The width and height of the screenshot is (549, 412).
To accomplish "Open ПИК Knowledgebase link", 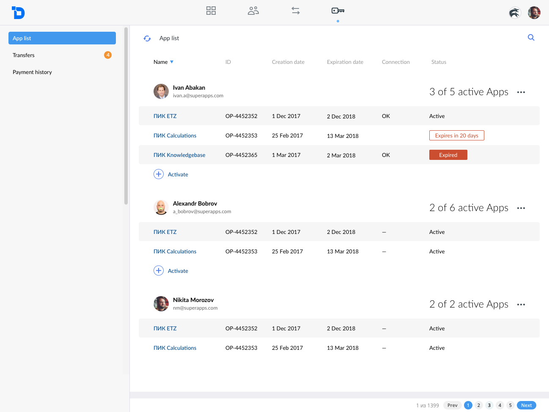I will tap(179, 155).
